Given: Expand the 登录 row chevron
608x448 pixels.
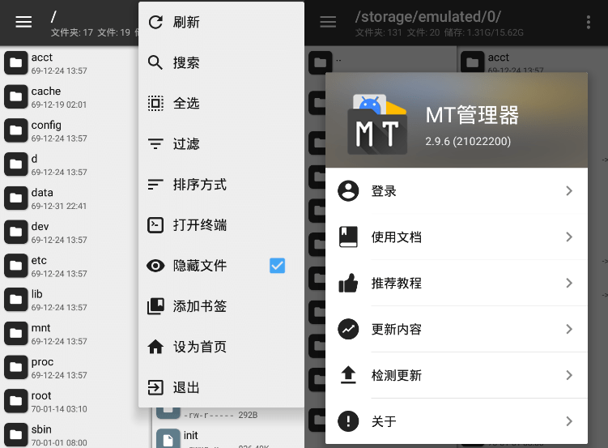Looking at the screenshot, I should (x=569, y=191).
